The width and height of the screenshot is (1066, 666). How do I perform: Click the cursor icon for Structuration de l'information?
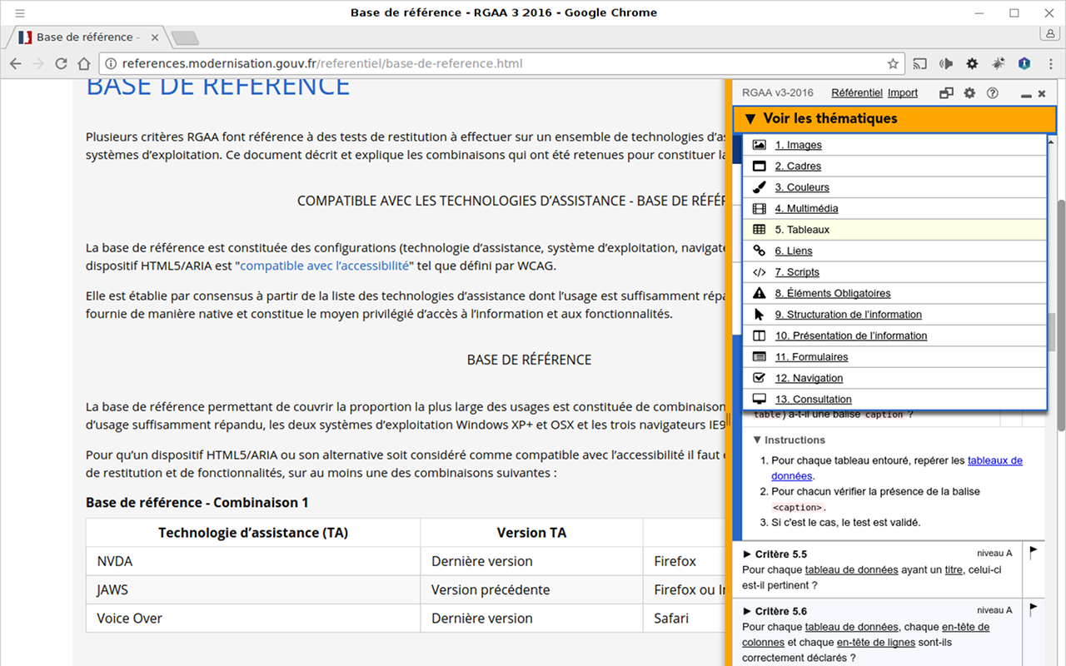(759, 315)
